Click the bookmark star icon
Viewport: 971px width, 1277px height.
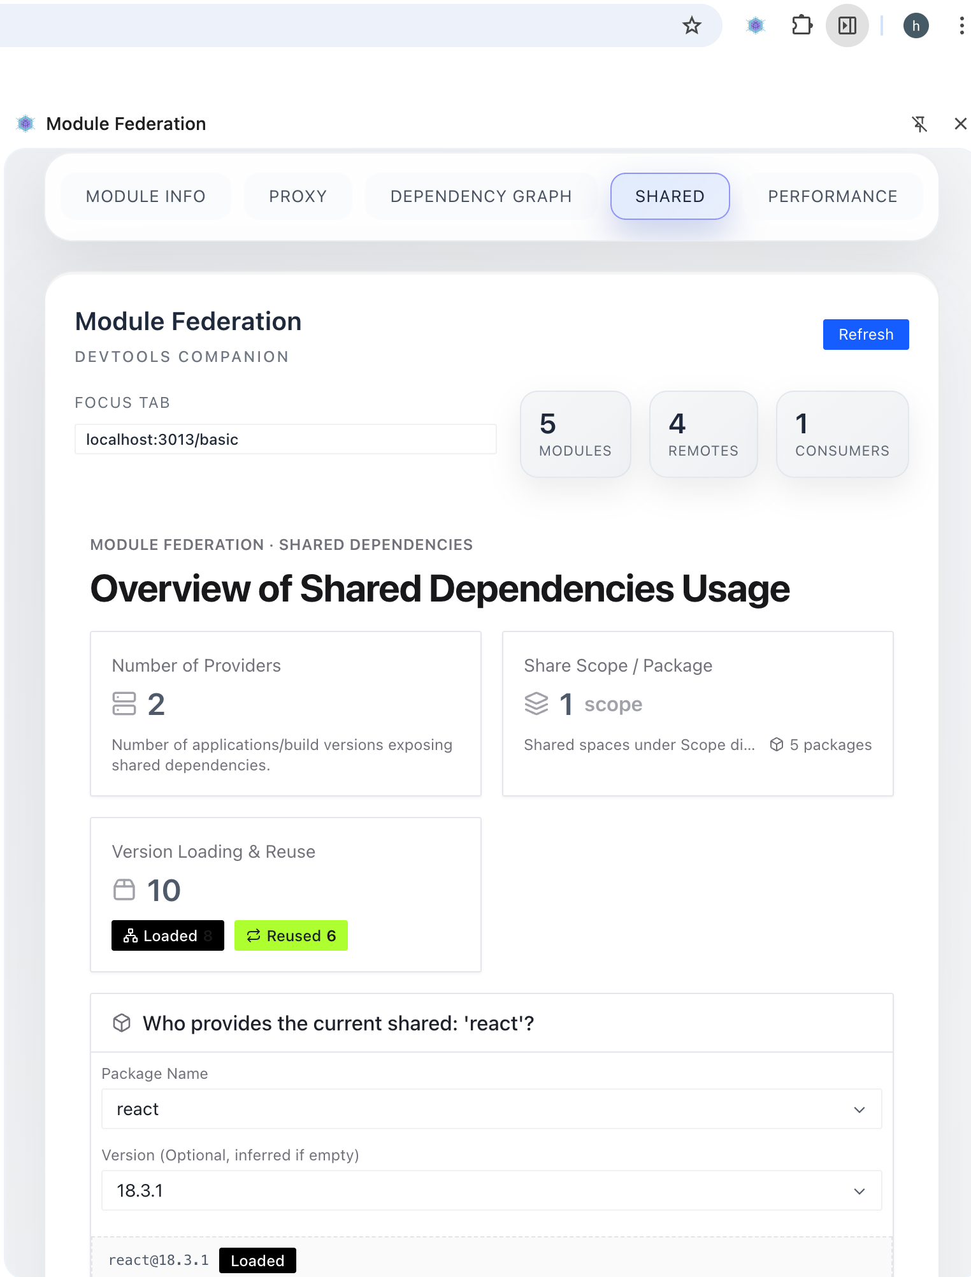pos(691,25)
